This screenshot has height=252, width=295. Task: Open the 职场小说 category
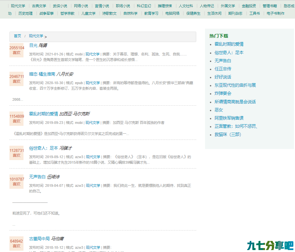(123, 6)
